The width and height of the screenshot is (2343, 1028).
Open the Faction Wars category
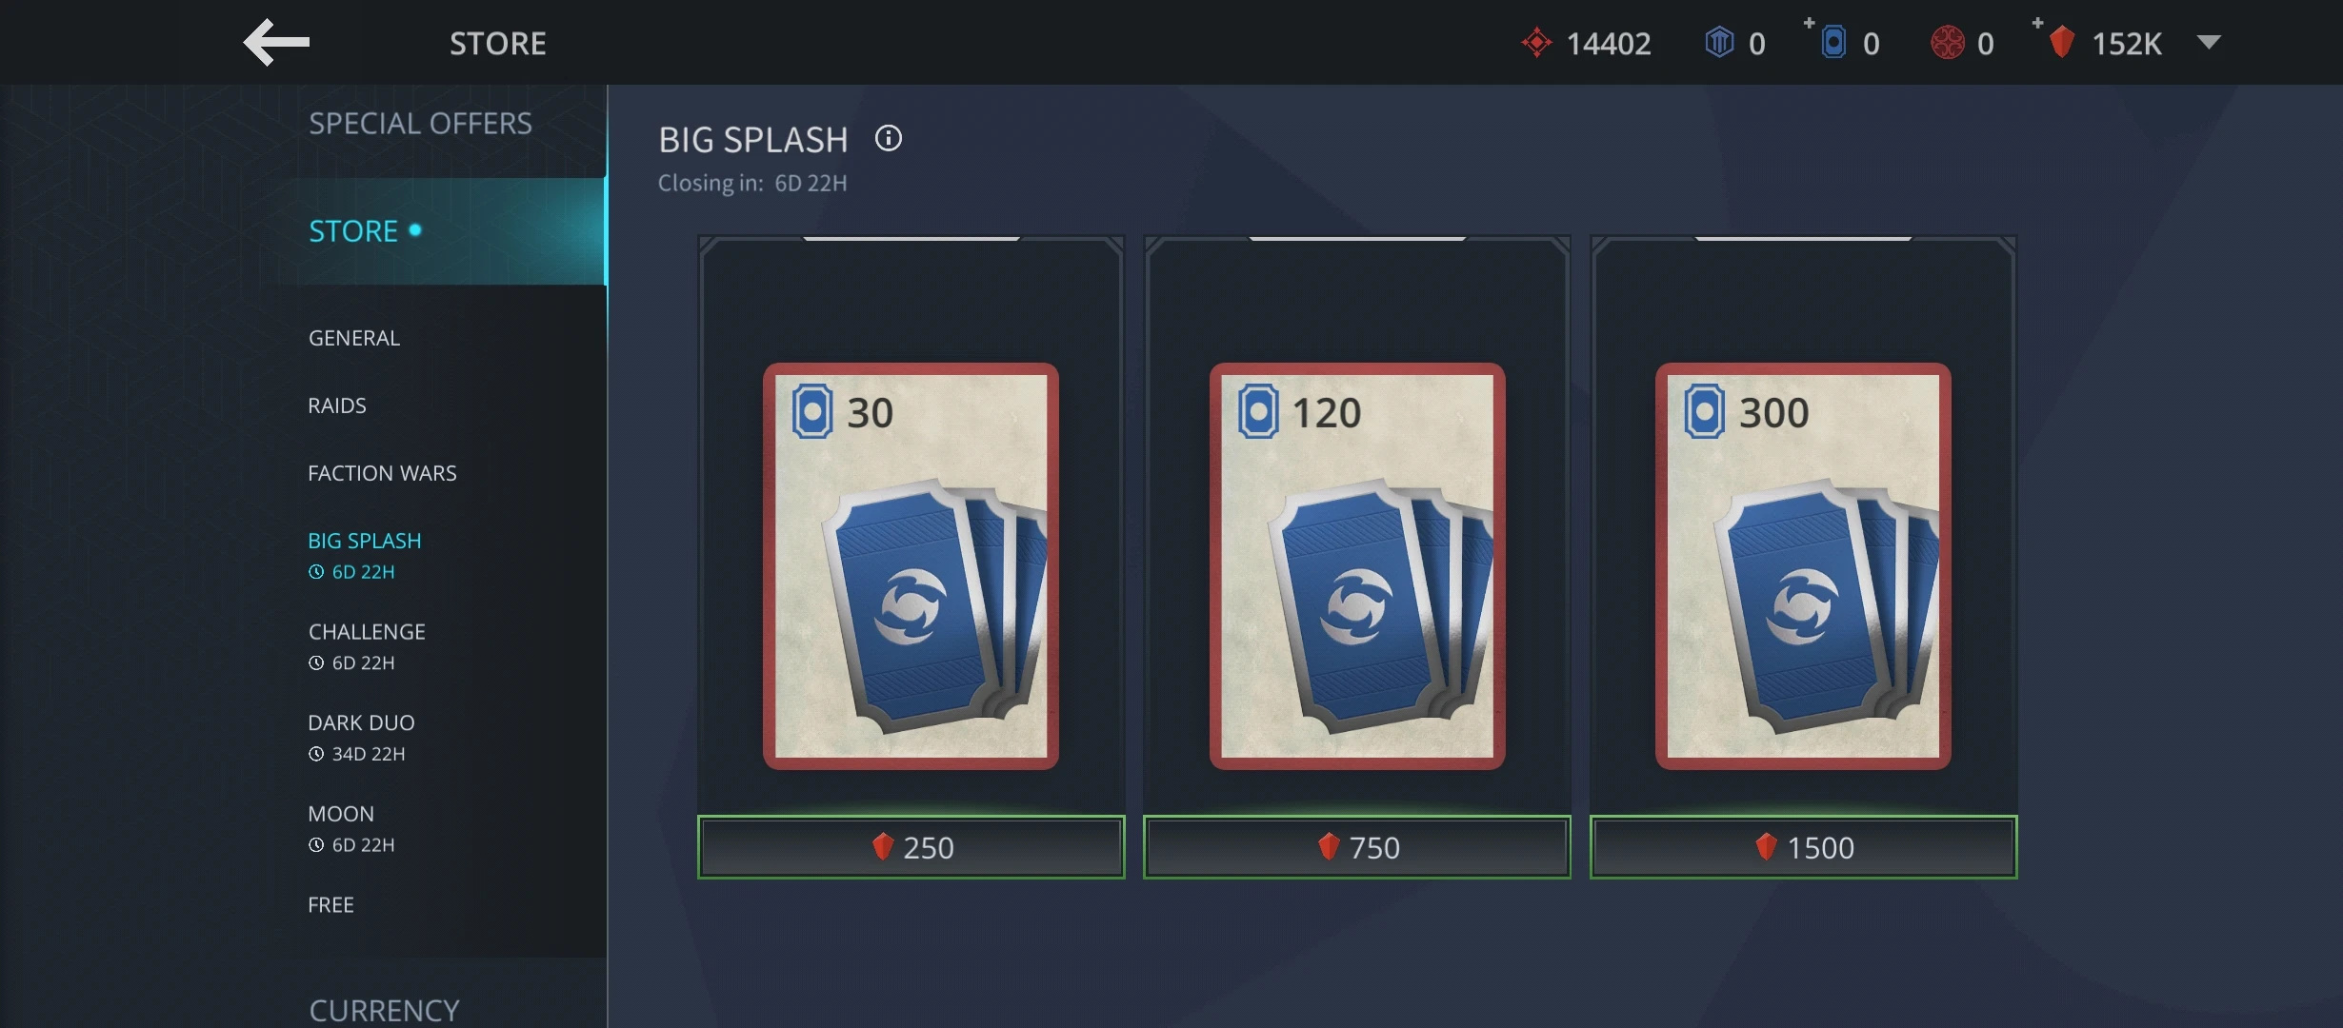382,473
